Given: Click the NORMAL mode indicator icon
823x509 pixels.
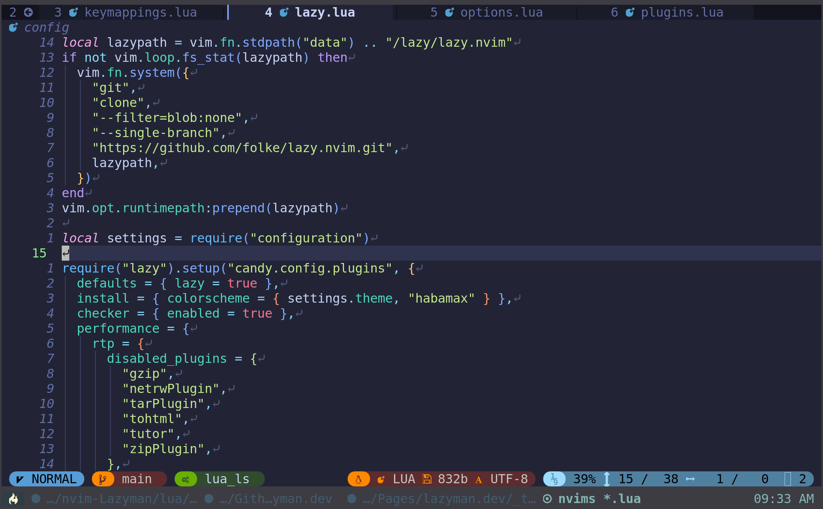Looking at the screenshot, I should tap(19, 479).
